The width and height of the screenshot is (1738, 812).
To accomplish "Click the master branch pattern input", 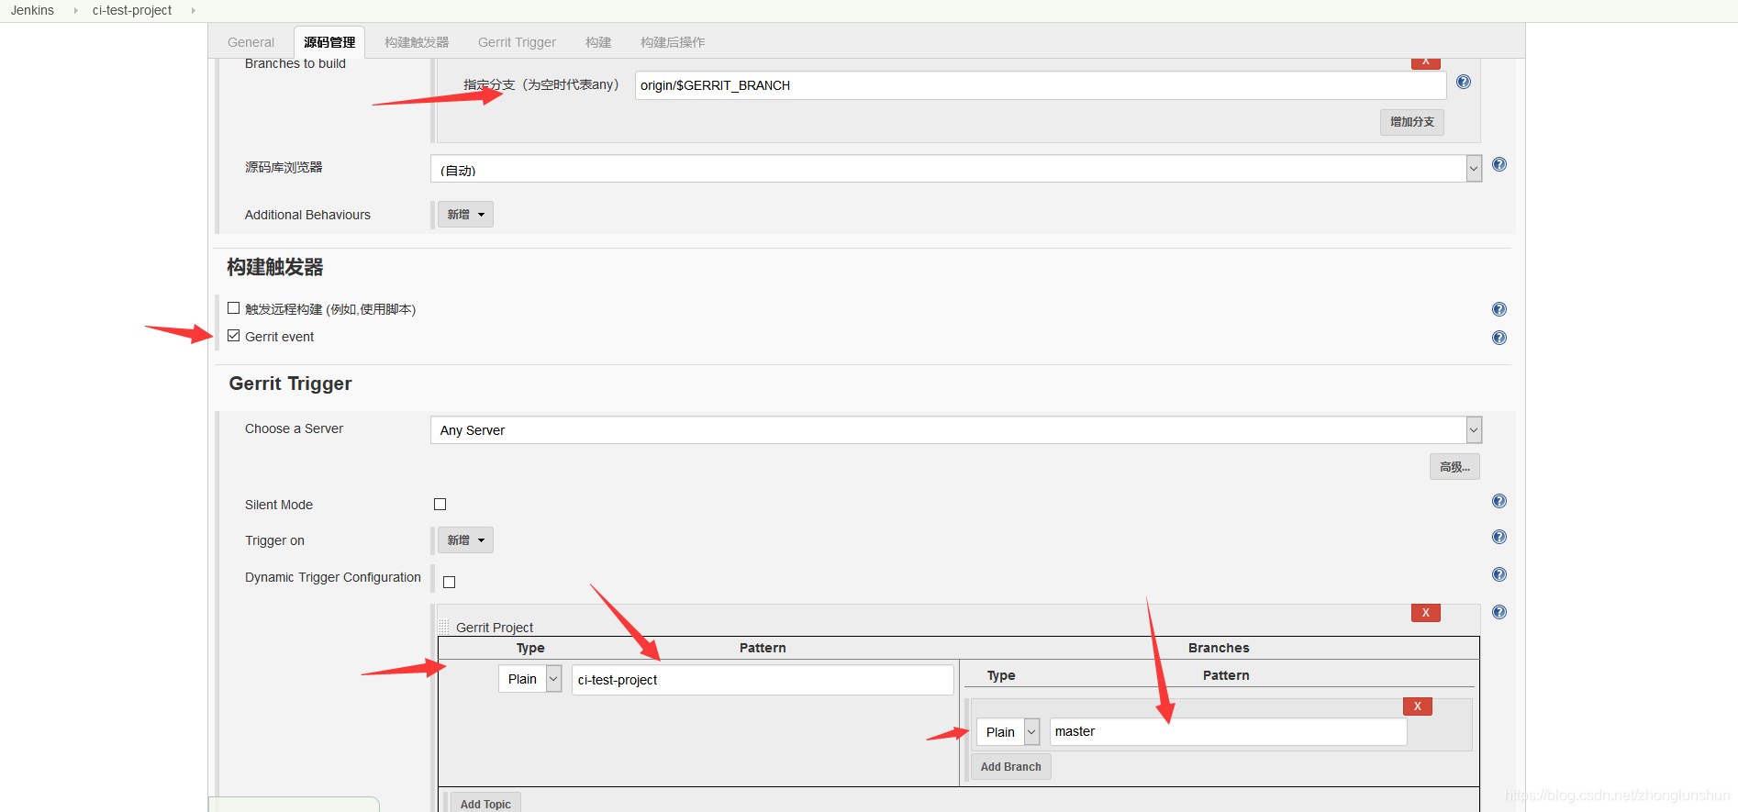I will click(x=1228, y=731).
